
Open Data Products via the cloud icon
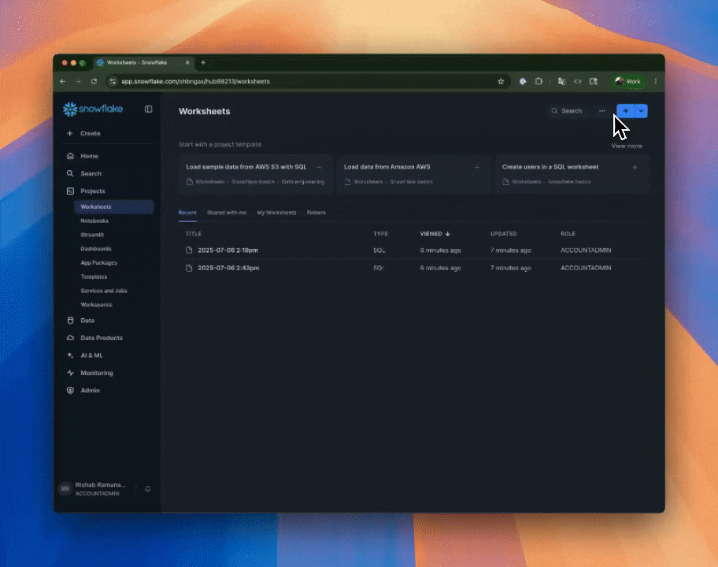coord(71,338)
